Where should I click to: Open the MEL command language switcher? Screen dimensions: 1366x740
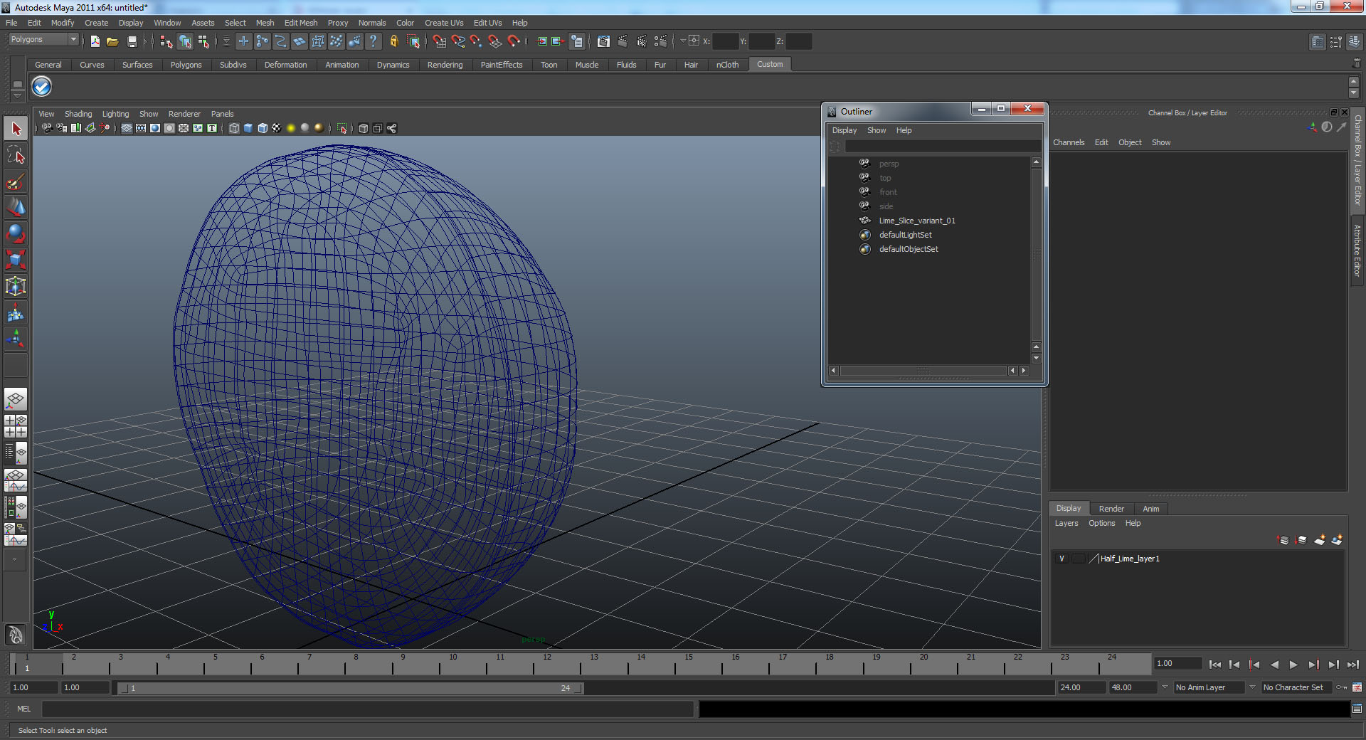coord(24,709)
